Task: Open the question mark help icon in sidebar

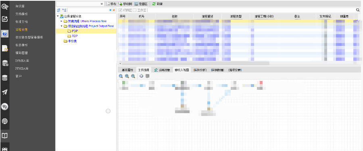Action: 4,34
